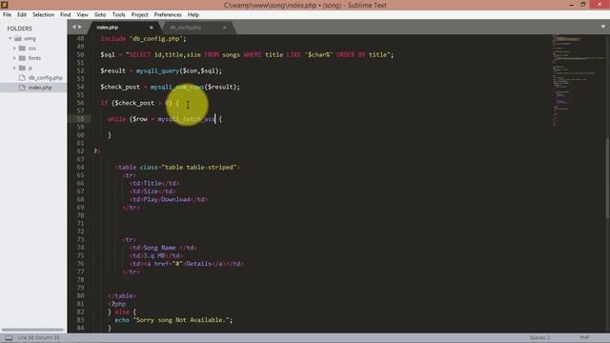Click the minimap code overview

[x=578, y=80]
